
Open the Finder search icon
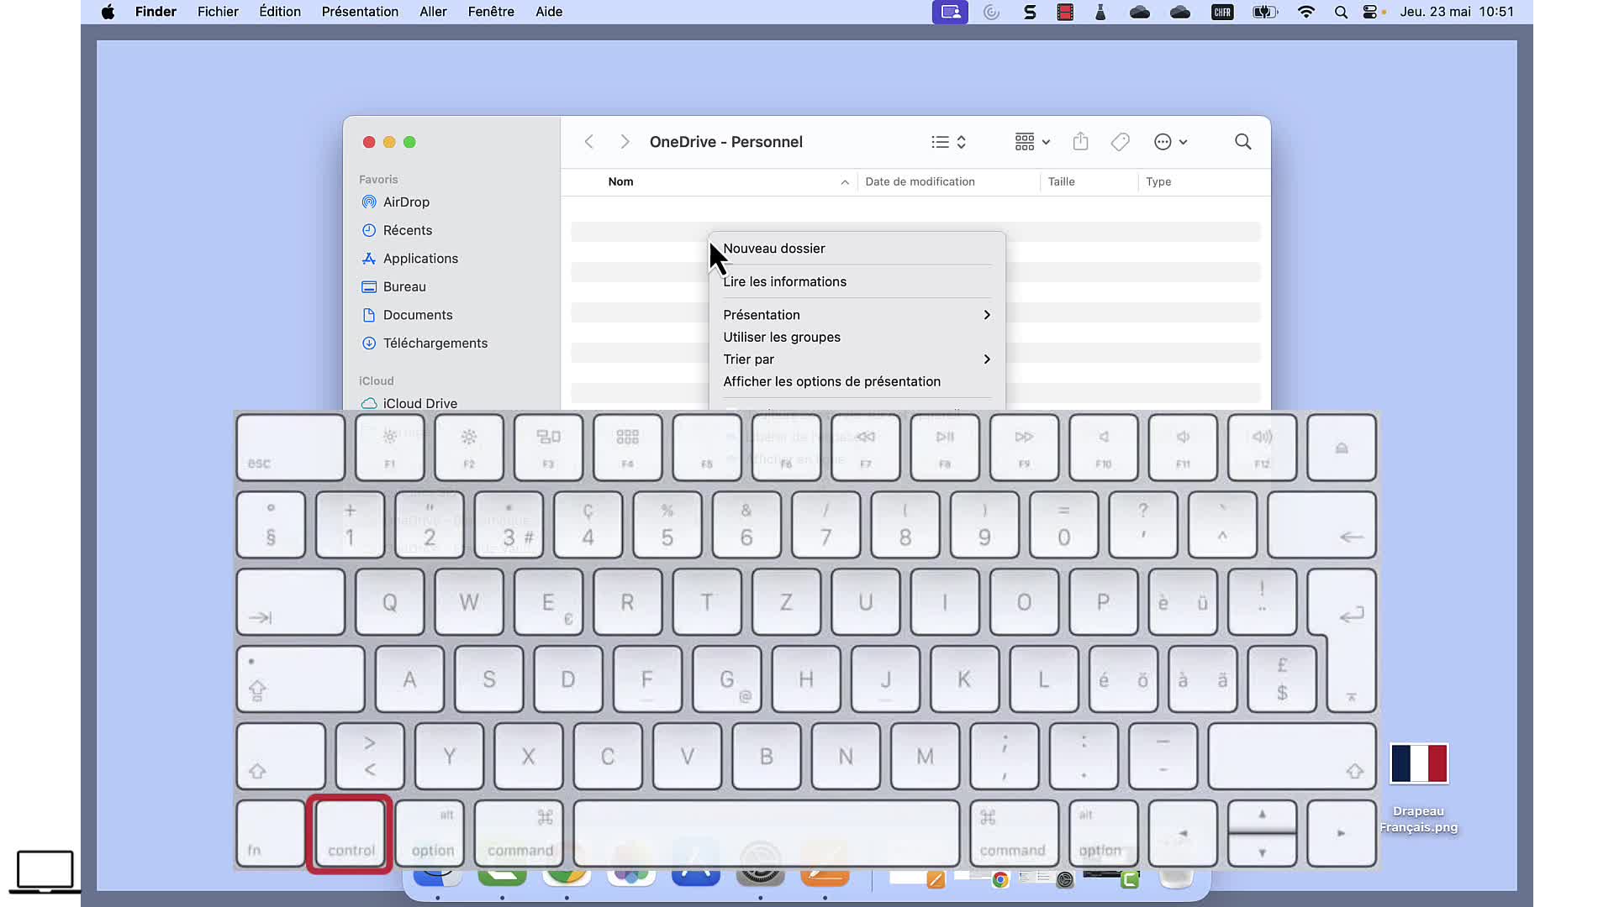1242,142
